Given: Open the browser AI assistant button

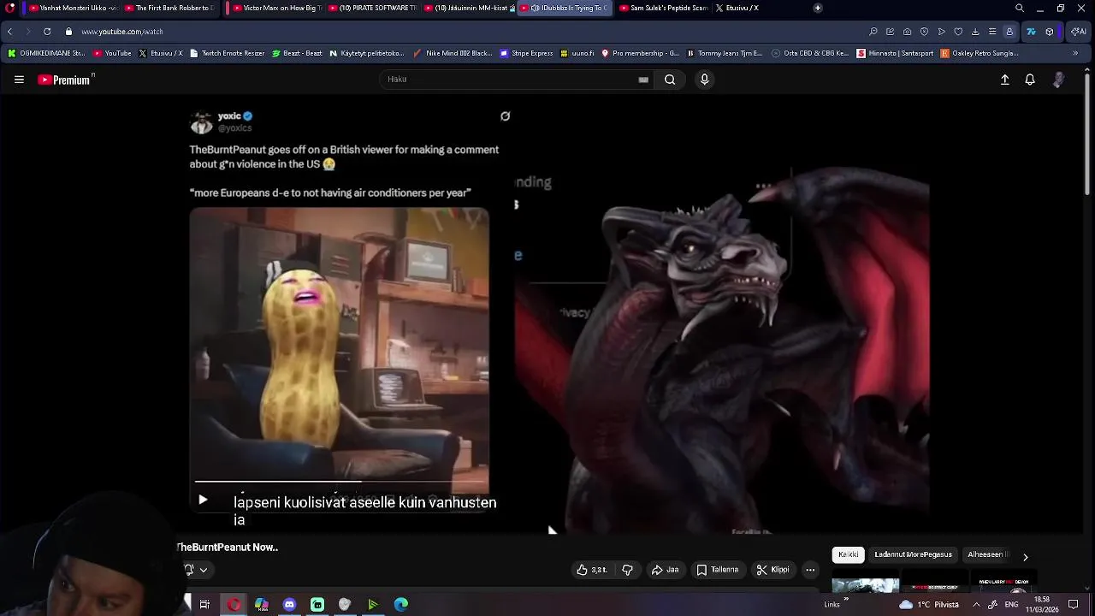Looking at the screenshot, I should click(x=1079, y=32).
